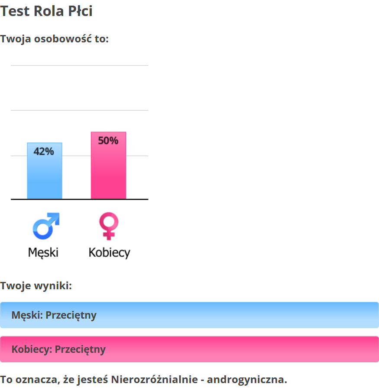
Task: Click the Test Rola Płci heading
Action: point(46,12)
